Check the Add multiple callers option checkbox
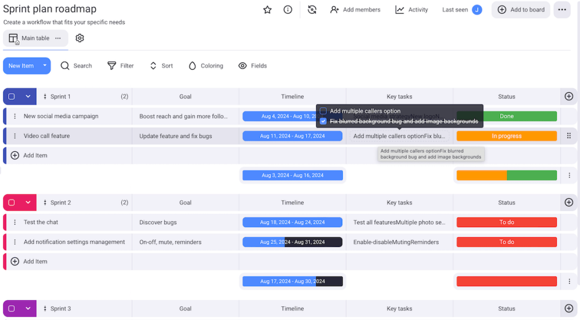The width and height of the screenshot is (580, 320). click(323, 111)
